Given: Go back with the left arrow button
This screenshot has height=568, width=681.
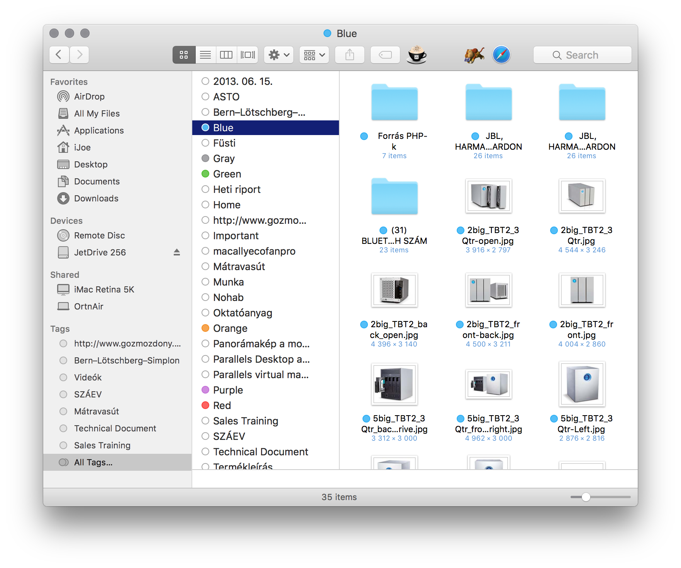Looking at the screenshot, I should [59, 55].
